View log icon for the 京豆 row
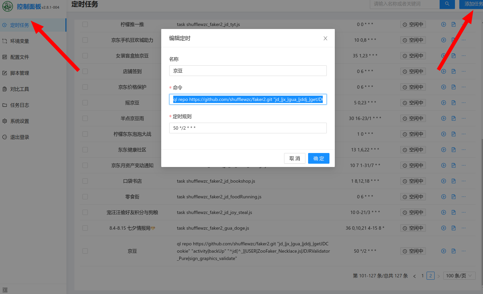 coord(454,251)
